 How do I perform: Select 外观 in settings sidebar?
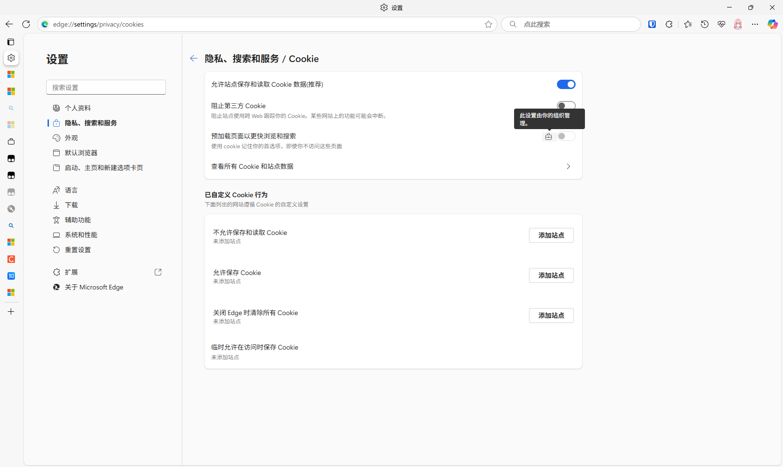click(x=71, y=137)
